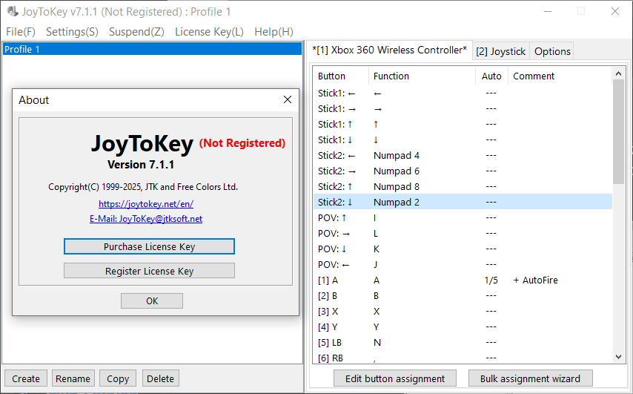The height and width of the screenshot is (394, 633).
Task: Switch to the Options tab
Action: click(x=552, y=51)
